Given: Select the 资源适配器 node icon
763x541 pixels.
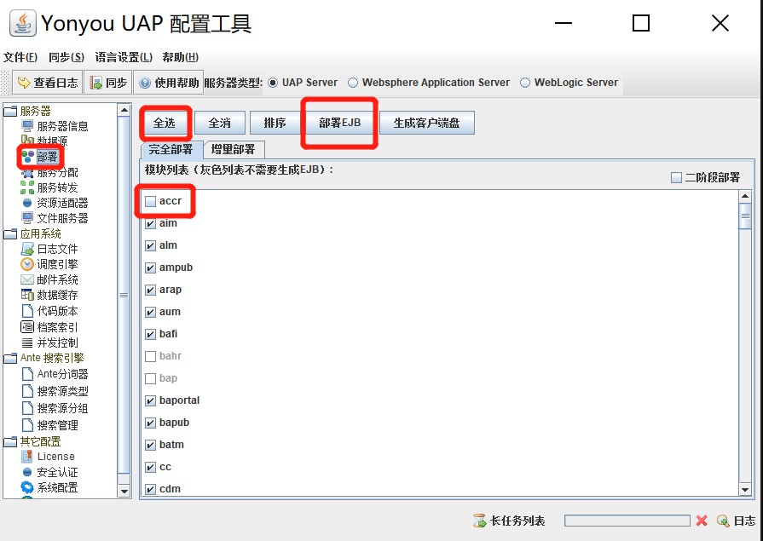Looking at the screenshot, I should point(27,203).
